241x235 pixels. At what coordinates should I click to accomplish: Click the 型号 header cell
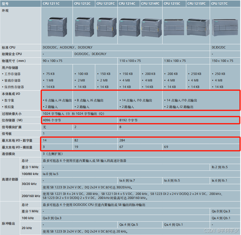(20, 3)
